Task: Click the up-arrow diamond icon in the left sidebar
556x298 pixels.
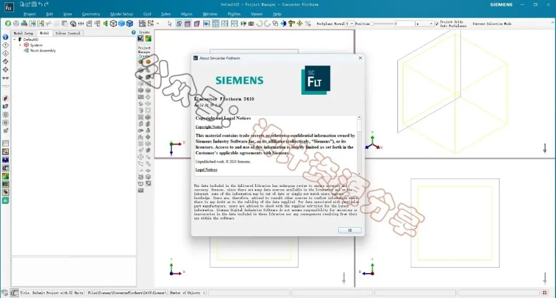Action: click(x=5, y=45)
